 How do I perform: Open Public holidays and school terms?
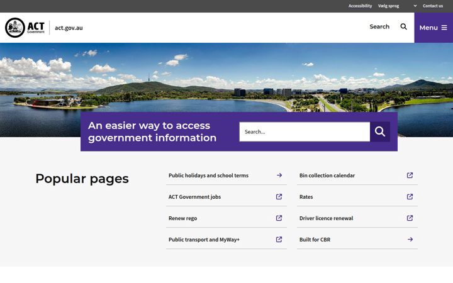tap(226, 175)
